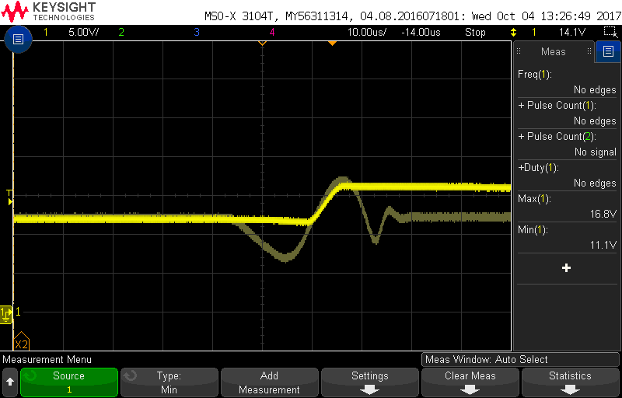Viewport: 622px width, 398px height.
Task: Toggle channel 4 indicator
Action: click(x=272, y=32)
